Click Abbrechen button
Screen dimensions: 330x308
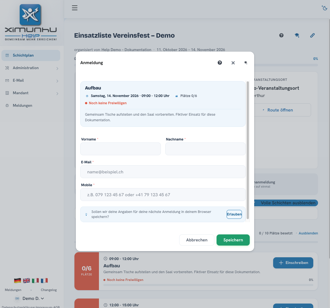click(x=196, y=240)
